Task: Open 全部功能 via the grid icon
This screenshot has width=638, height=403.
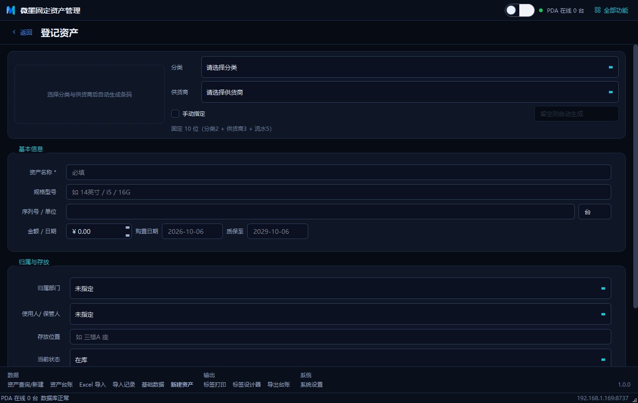Action: pos(611,10)
